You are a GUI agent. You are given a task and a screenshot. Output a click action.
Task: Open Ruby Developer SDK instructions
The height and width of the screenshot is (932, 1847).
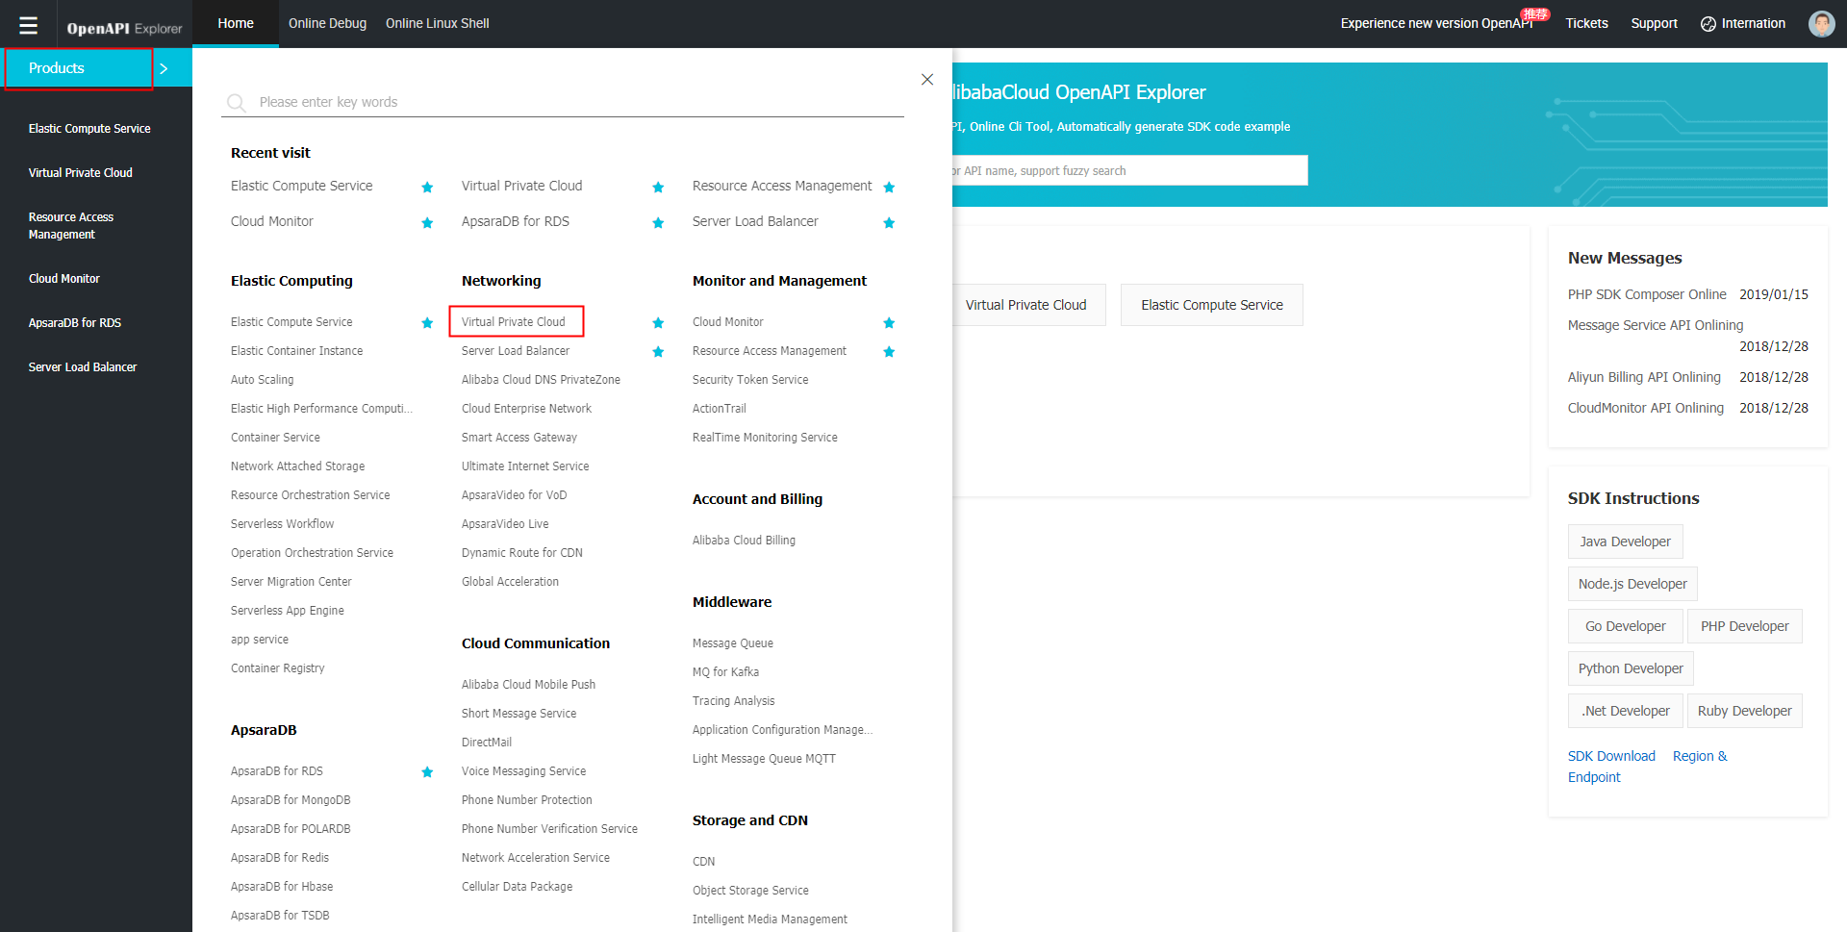tap(1745, 711)
